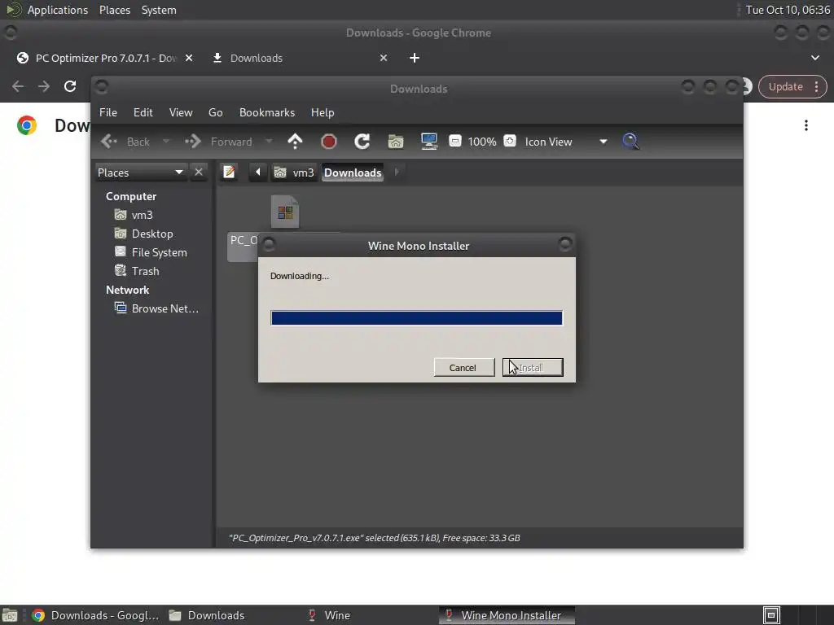Image resolution: width=834 pixels, height=625 pixels.
Task: Open Back history dropdown arrow
Action: (x=166, y=142)
